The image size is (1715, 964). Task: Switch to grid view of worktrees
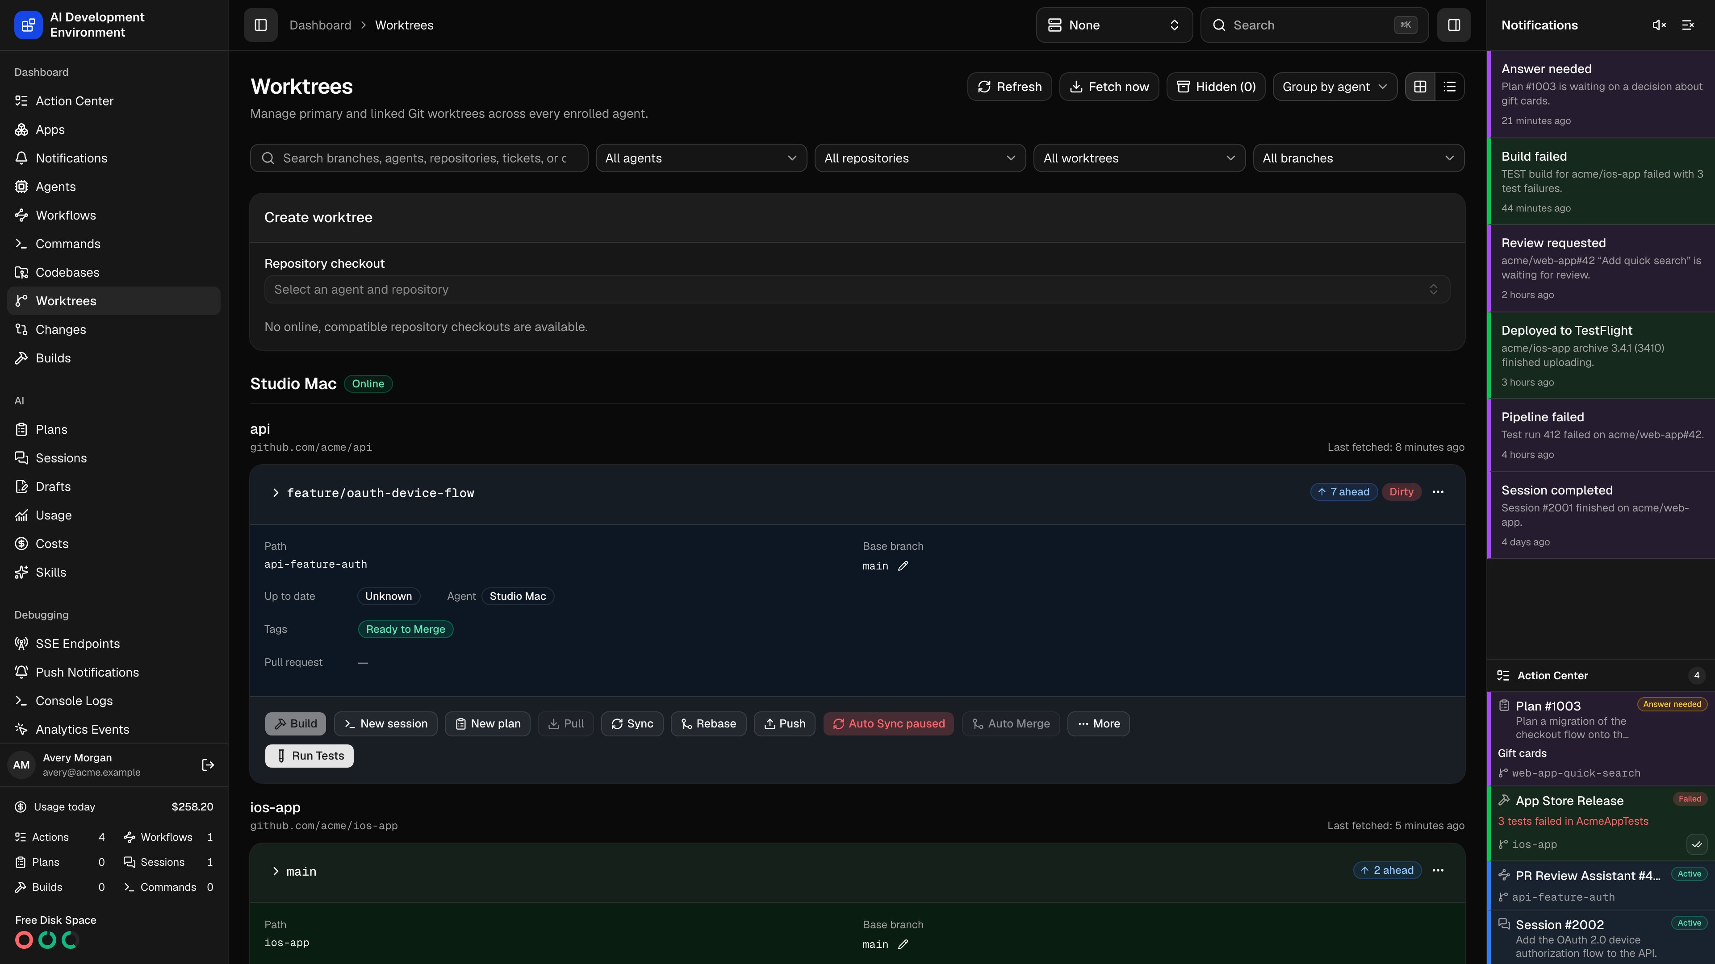coord(1420,87)
